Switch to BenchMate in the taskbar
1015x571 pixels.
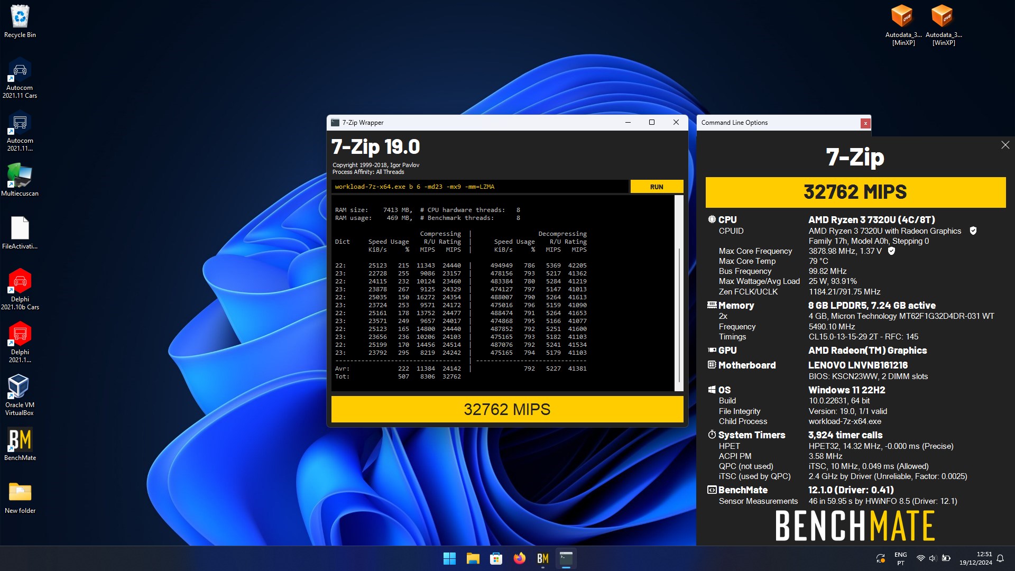click(x=542, y=558)
